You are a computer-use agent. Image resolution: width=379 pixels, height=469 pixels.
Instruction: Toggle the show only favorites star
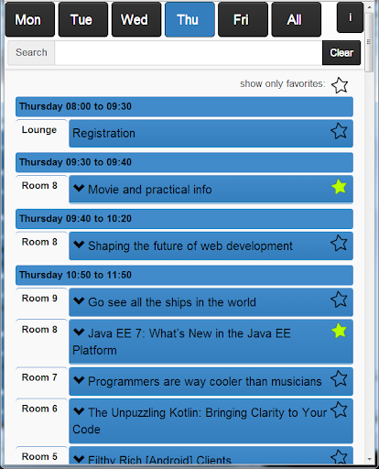tap(340, 85)
